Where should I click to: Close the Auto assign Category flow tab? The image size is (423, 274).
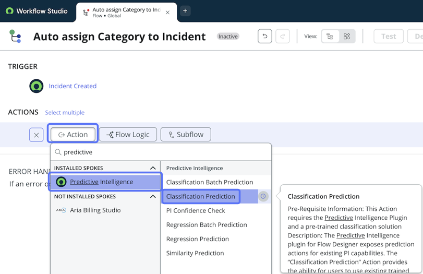click(x=167, y=13)
